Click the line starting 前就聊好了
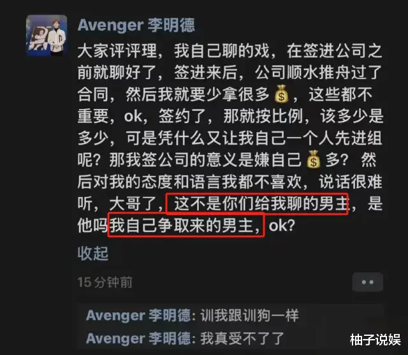This screenshot has height=355, width=408. coord(230,73)
